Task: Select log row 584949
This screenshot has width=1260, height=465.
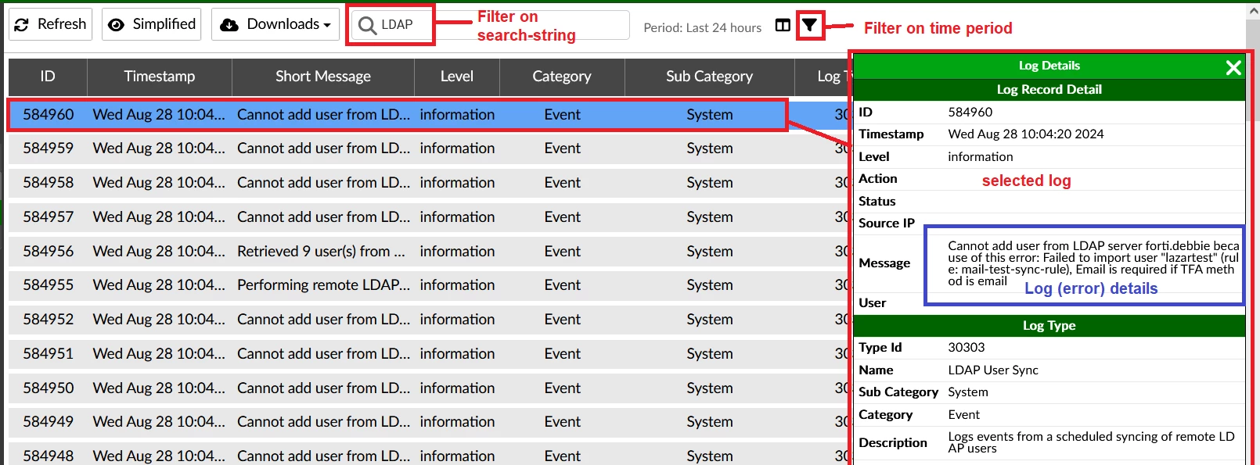Action: coord(429,422)
